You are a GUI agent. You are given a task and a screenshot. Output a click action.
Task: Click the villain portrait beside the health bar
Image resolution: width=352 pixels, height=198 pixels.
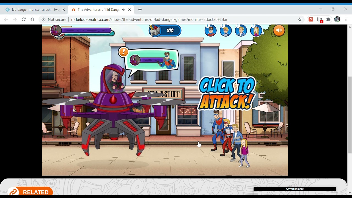pyautogui.click(x=56, y=30)
